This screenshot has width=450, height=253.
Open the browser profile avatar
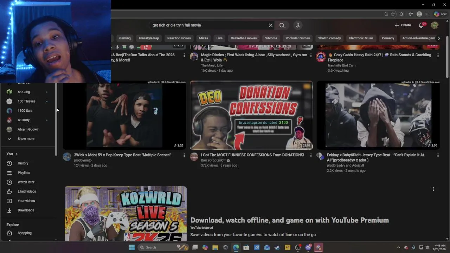419,14
